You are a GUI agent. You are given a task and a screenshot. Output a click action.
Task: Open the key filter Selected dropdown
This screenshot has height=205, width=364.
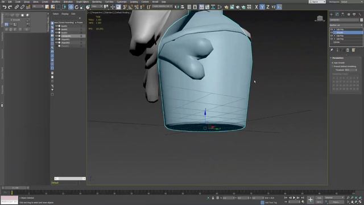pyautogui.click(x=334, y=198)
